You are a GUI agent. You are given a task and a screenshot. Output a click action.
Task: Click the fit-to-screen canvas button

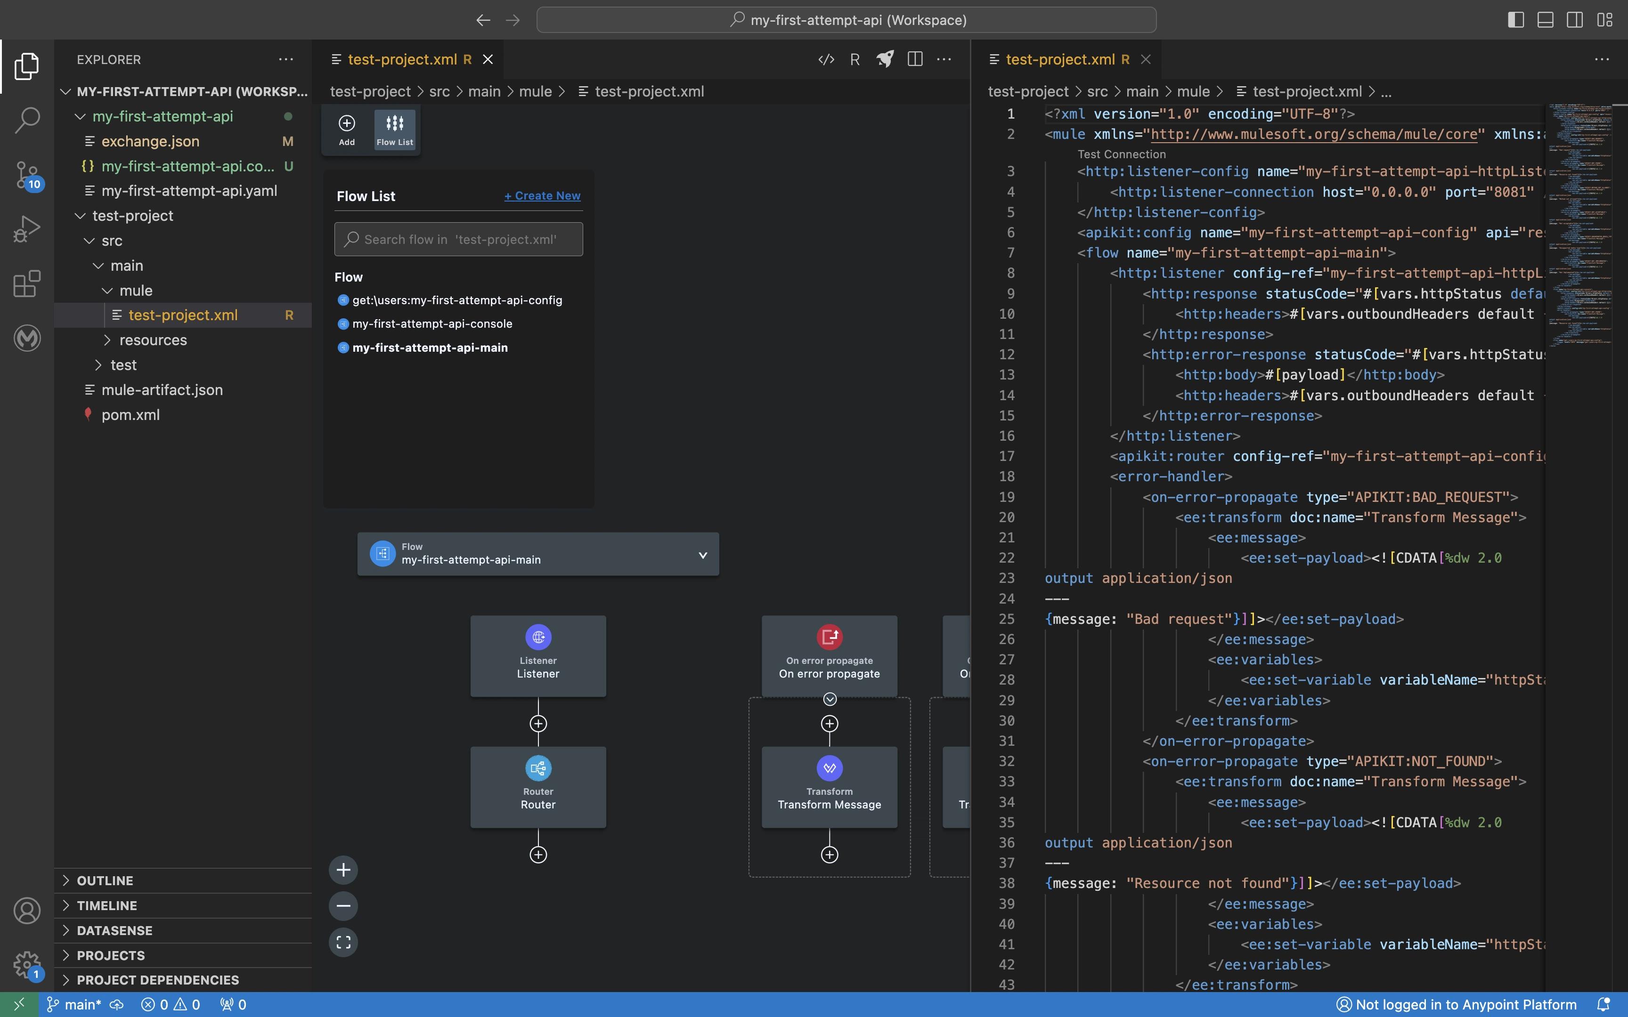pyautogui.click(x=343, y=942)
